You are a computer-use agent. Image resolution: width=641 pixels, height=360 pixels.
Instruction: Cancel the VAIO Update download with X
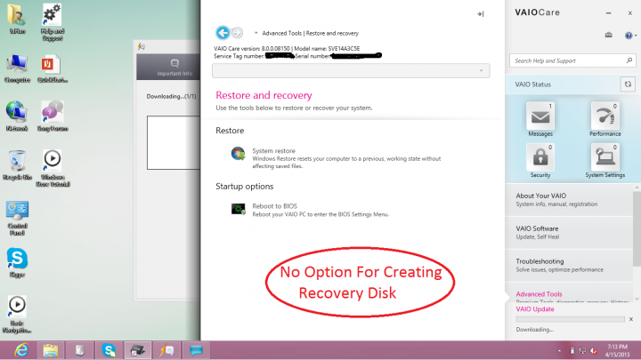pyautogui.click(x=631, y=319)
